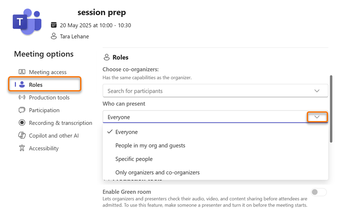This screenshot has height=213, width=339.
Task: Click the calendar icon beside meeting date
Action: coord(54,25)
